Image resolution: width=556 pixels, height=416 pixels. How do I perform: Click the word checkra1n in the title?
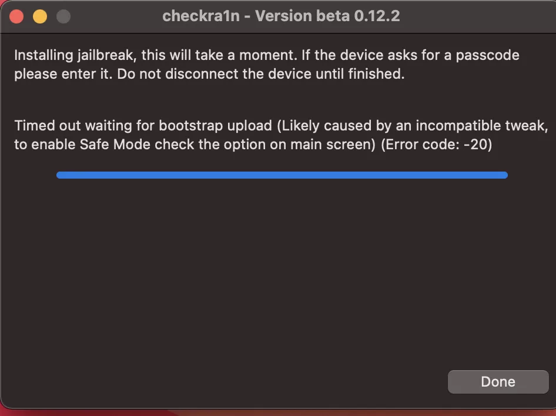tap(200, 16)
